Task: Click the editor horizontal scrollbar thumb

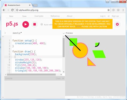Action: point(31,75)
